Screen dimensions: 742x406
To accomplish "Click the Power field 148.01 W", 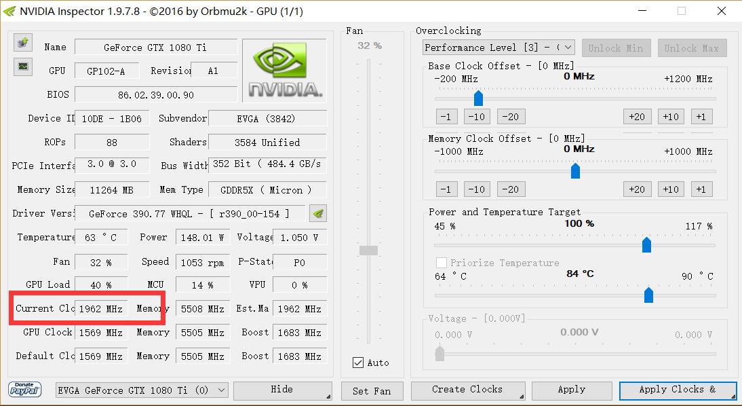I will point(203,238).
